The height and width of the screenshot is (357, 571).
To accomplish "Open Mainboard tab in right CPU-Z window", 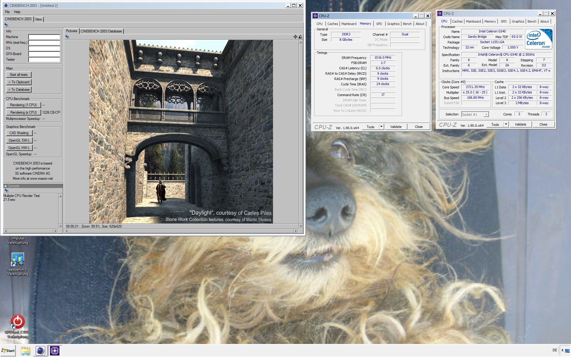I will pos(473,21).
